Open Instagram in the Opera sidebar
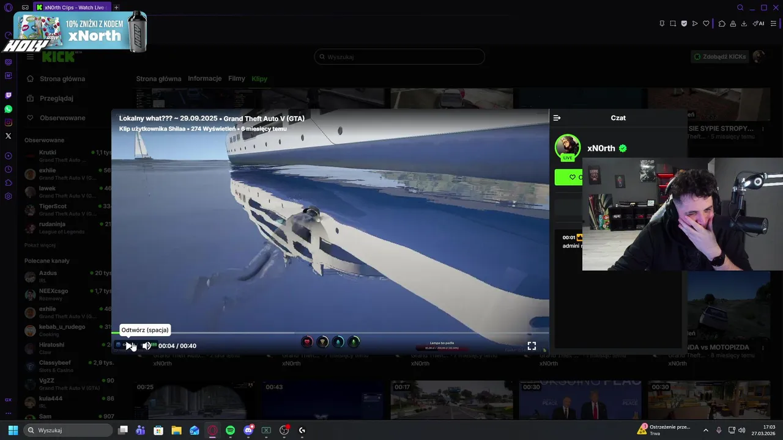The width and height of the screenshot is (783, 440). point(8,122)
